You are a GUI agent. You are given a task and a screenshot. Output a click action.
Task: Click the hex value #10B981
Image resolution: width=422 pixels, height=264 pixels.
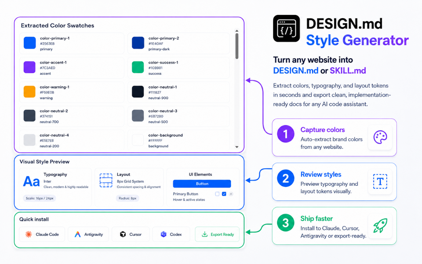[x=155, y=68]
